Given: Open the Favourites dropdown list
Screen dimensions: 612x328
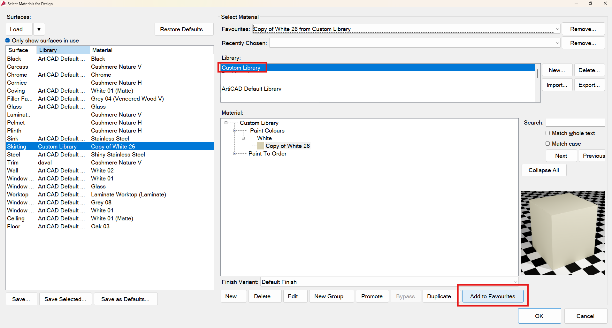Looking at the screenshot, I should (557, 29).
